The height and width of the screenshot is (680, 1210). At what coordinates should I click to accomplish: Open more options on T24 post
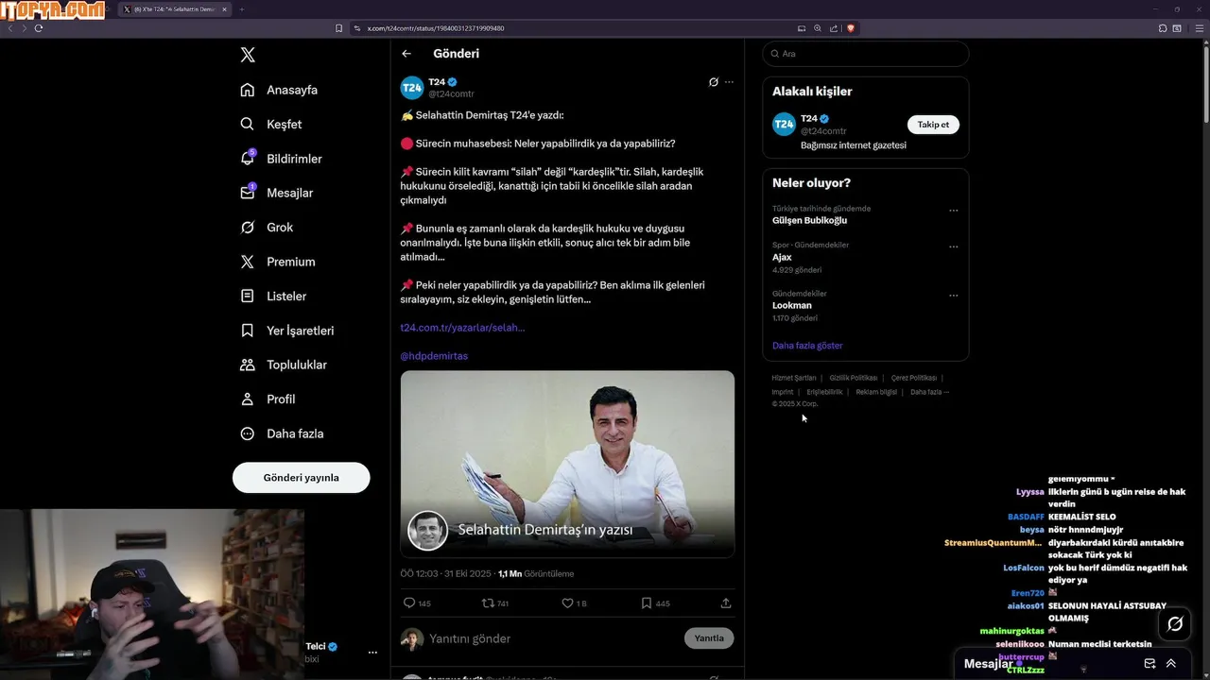tap(729, 82)
